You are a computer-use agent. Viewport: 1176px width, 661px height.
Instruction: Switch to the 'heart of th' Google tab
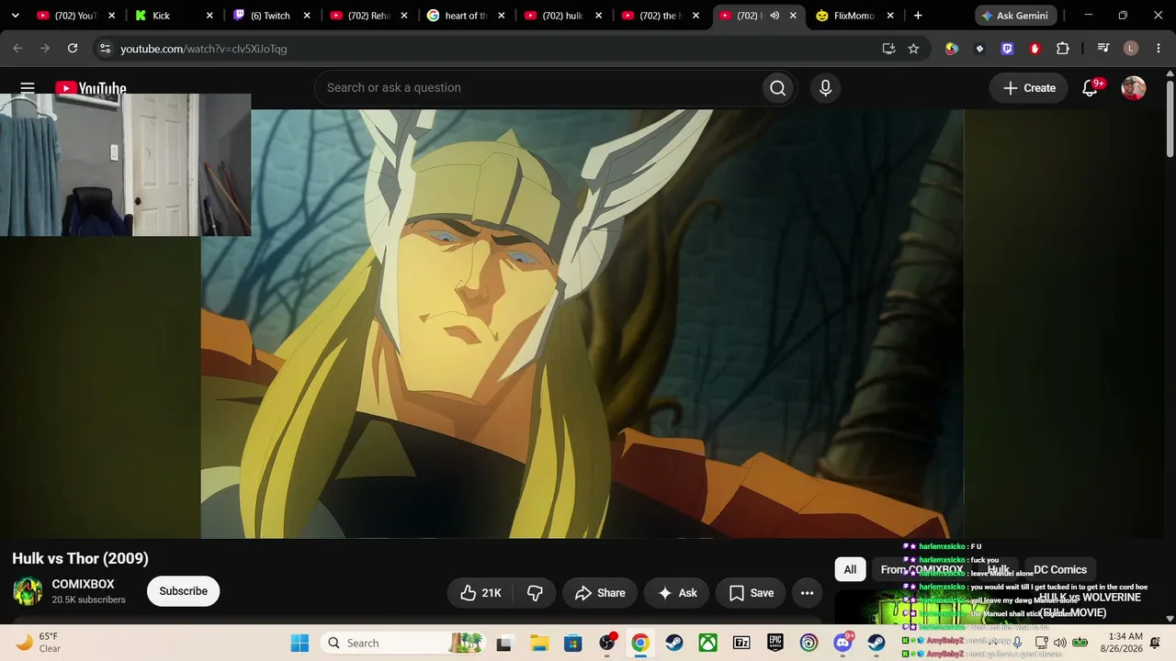[466, 16]
